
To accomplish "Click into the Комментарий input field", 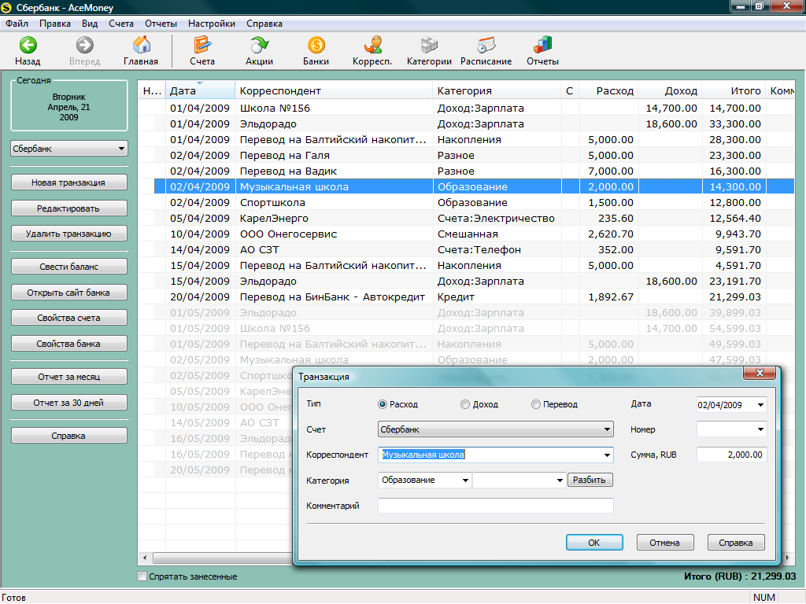I will [x=496, y=506].
